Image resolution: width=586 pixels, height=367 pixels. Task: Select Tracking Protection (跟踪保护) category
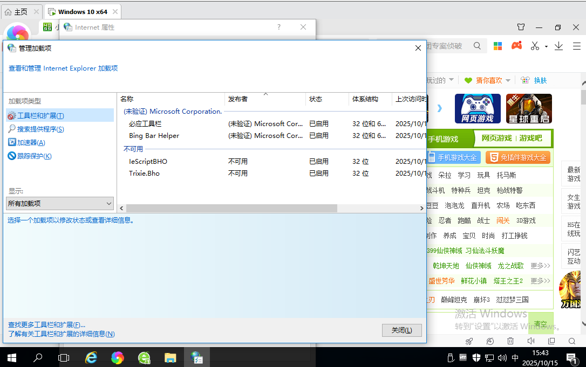click(34, 156)
